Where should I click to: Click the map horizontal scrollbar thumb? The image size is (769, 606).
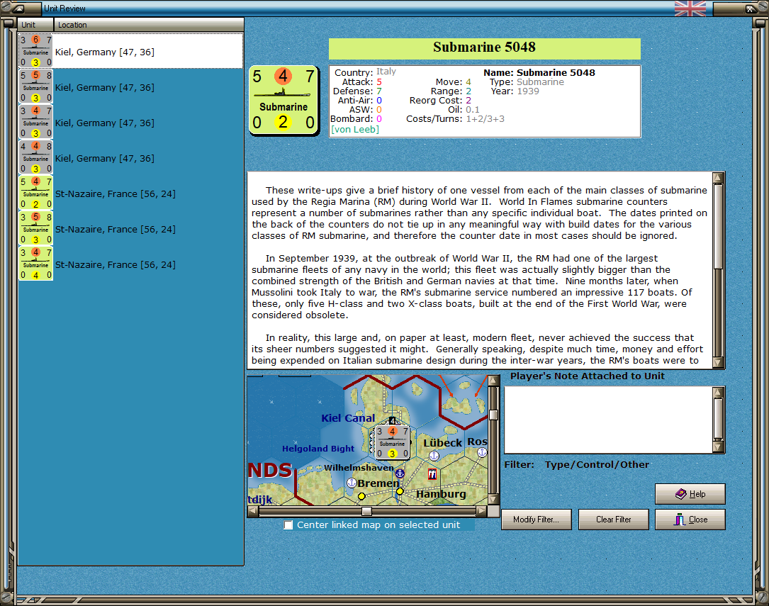[366, 511]
